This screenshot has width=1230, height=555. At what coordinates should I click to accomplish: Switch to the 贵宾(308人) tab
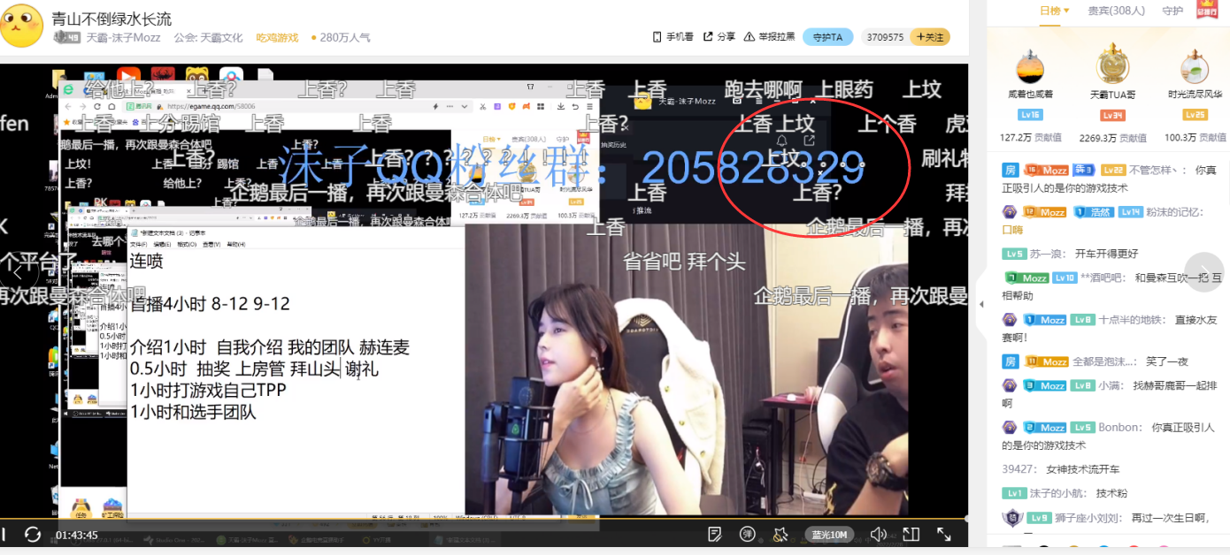pyautogui.click(x=1116, y=11)
